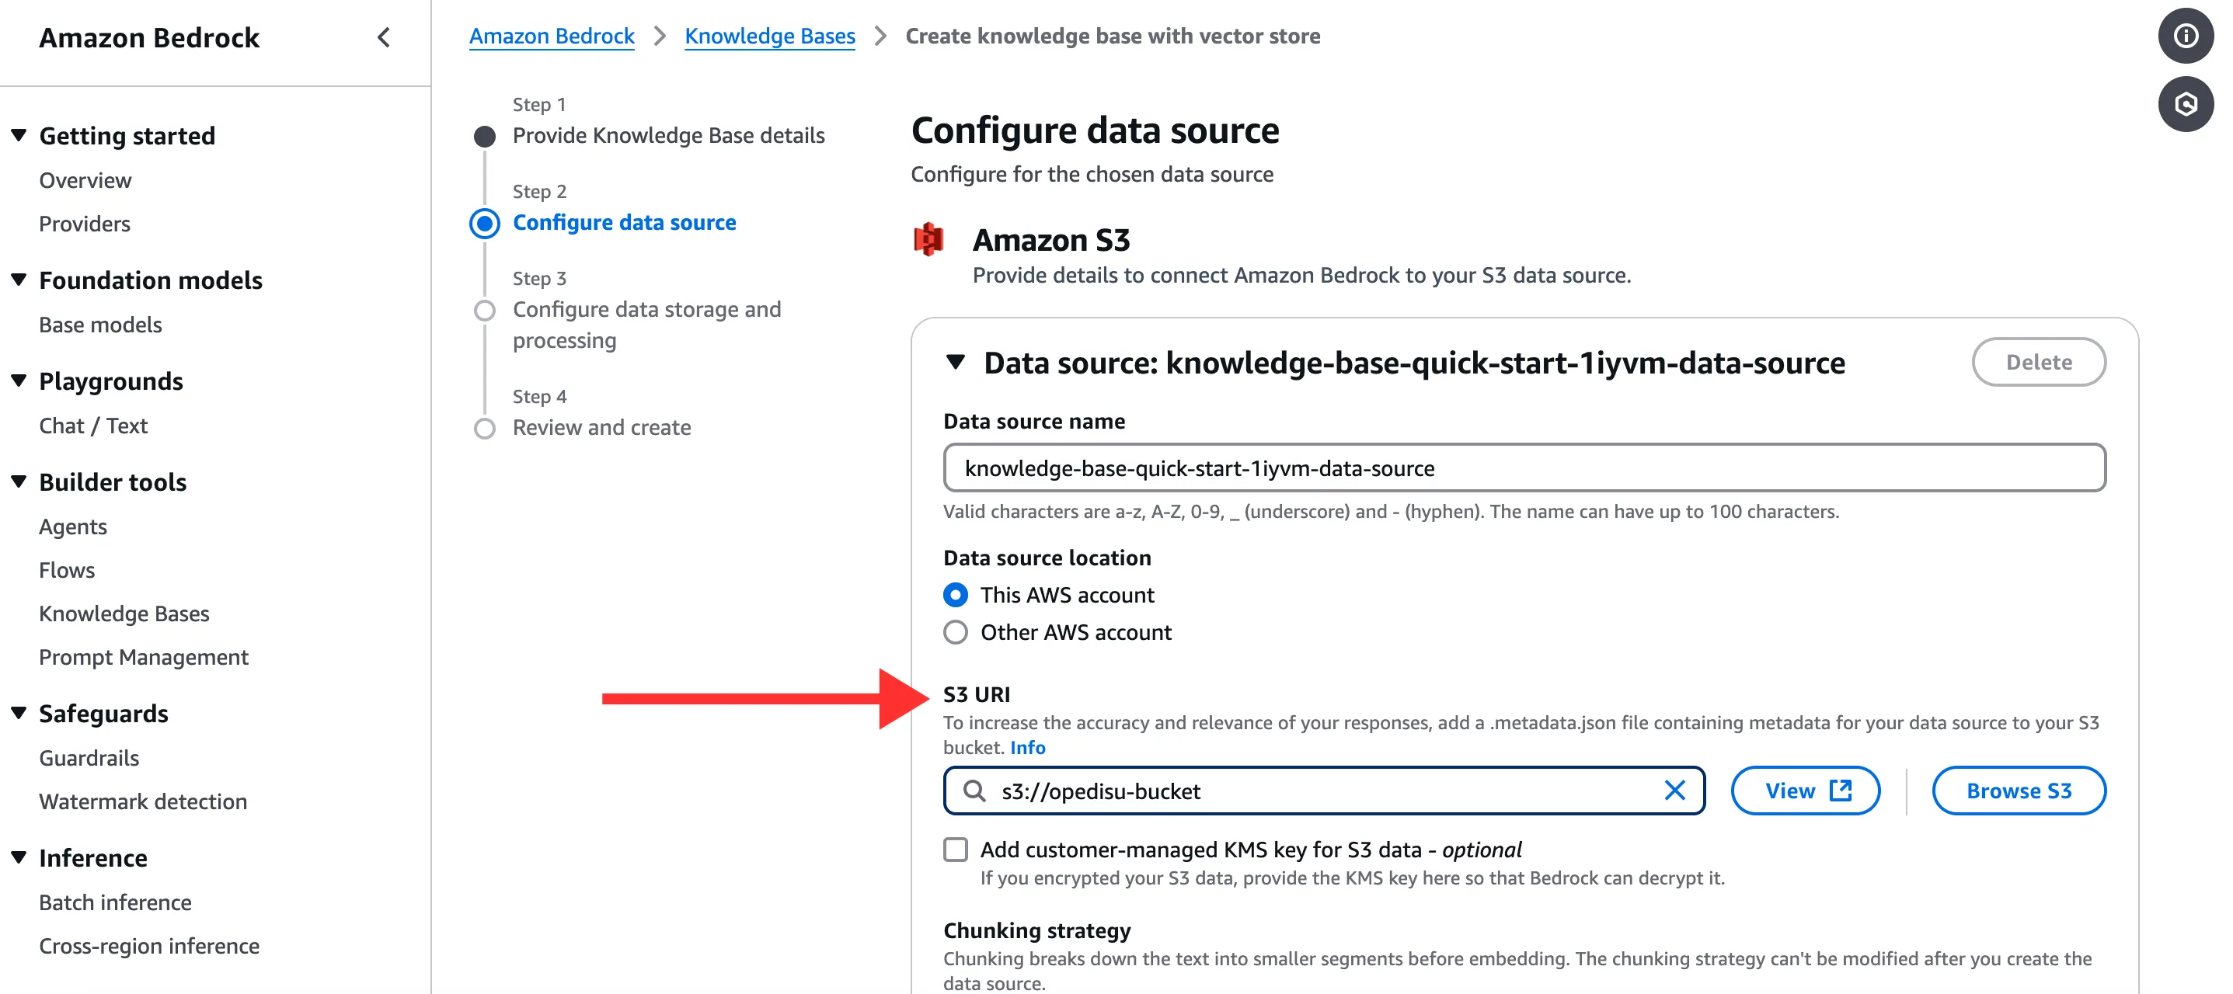This screenshot has width=2233, height=994.
Task: Collapse the Inference section
Action: (18, 857)
